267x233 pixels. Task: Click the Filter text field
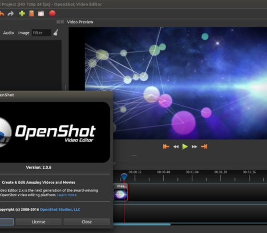[x=41, y=33]
